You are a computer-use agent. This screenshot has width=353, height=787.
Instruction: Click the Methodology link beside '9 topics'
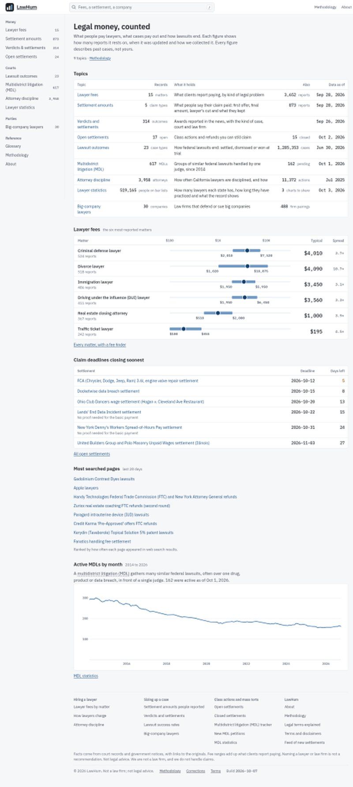point(100,58)
